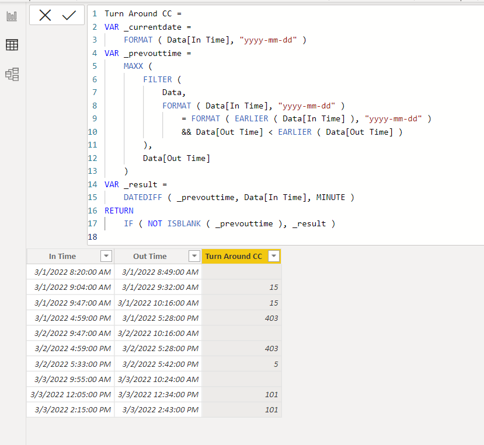
Task: Click formula line 1 'Turn Around CC ='
Action: click(x=143, y=13)
